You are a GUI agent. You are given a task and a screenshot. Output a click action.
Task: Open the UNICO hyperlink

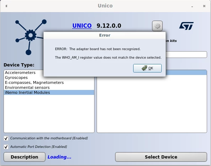(82, 26)
